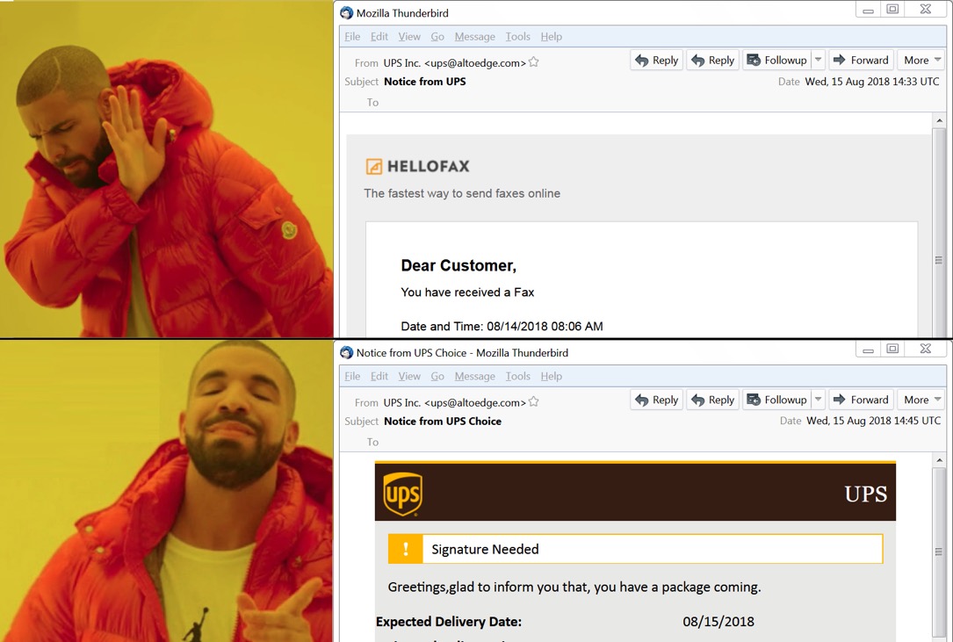Open the More dropdown in the top window
This screenshot has height=642, width=953.
pos(922,61)
